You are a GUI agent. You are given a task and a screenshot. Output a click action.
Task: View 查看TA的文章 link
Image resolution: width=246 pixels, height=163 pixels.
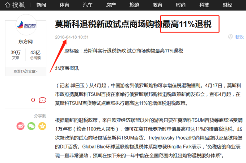pyautogui.click(x=25, y=72)
